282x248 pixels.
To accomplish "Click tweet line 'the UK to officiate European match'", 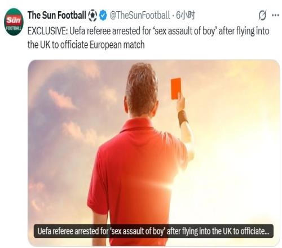I will [86, 45].
